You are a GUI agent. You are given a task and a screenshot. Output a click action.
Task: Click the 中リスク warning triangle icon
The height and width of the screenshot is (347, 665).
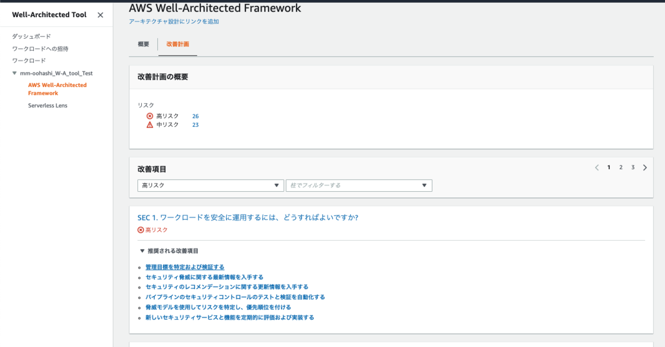150,125
